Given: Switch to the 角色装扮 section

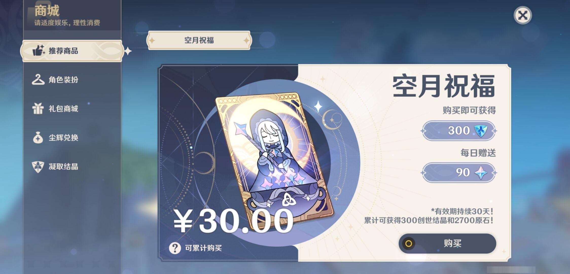Looking at the screenshot, I should point(72,79).
